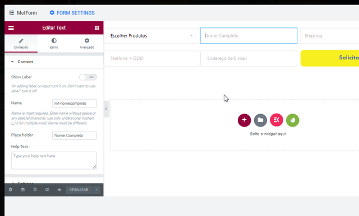Screen dimensions: 359x216
Task: Click the yellow Solicitar submit button
Action: click(330, 58)
